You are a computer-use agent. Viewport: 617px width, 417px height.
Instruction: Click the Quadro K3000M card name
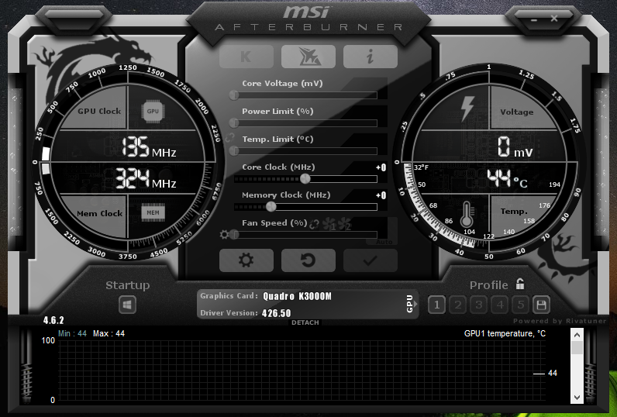[297, 296]
